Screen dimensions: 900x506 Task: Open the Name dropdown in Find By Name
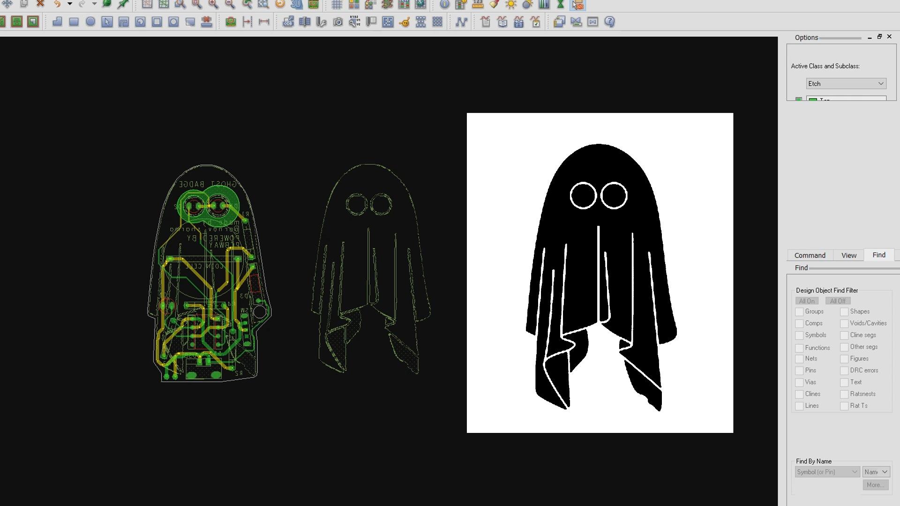[876, 472]
